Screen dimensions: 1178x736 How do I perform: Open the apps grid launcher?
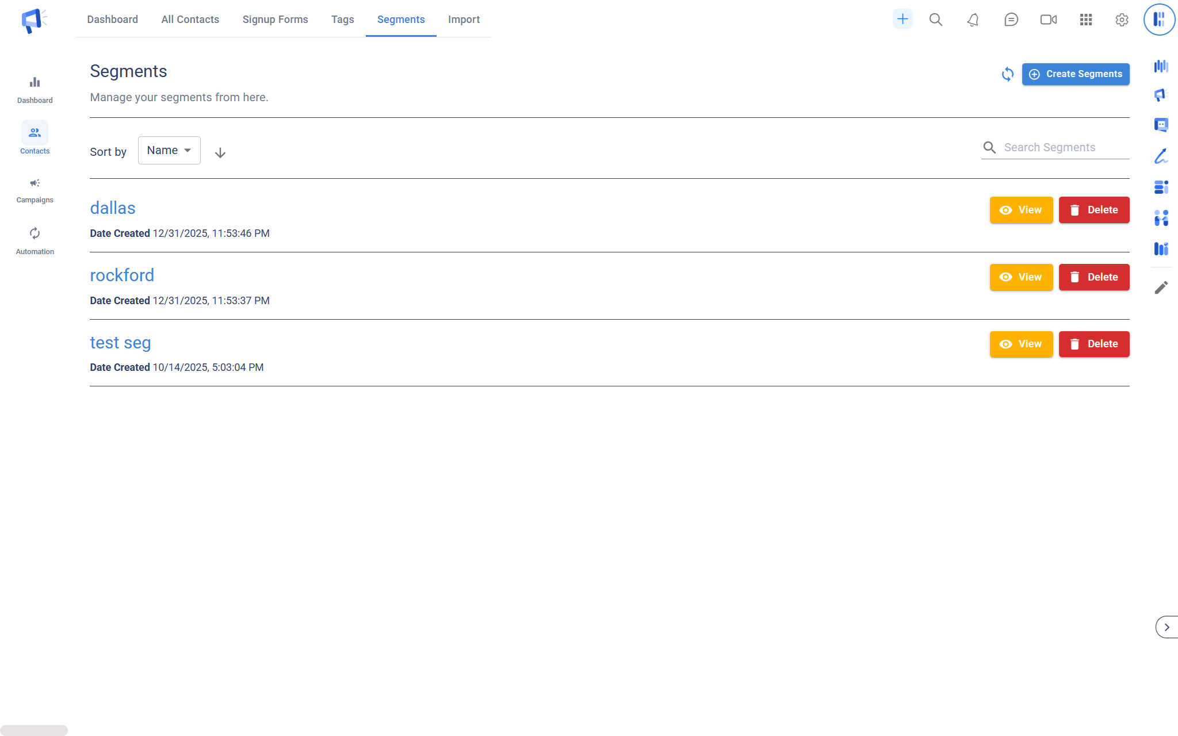(1085, 20)
